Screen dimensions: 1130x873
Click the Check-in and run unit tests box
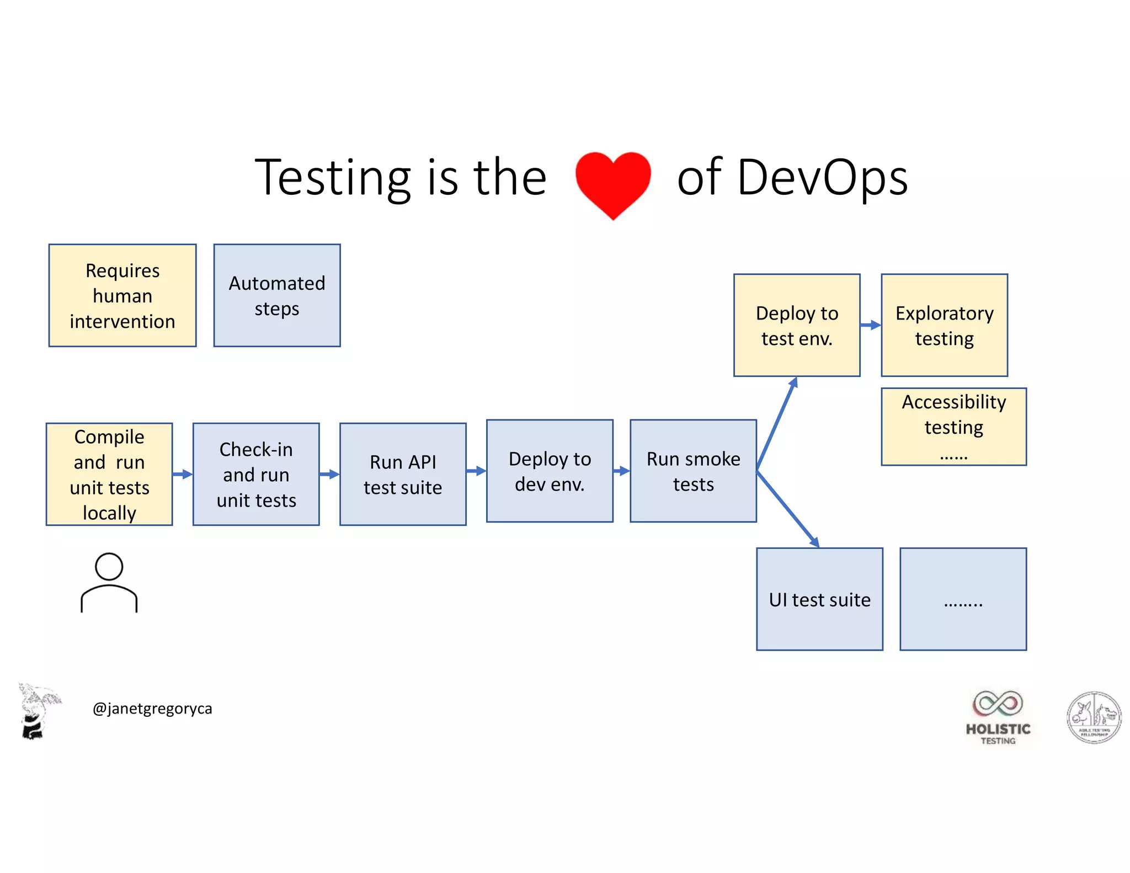pos(256,474)
